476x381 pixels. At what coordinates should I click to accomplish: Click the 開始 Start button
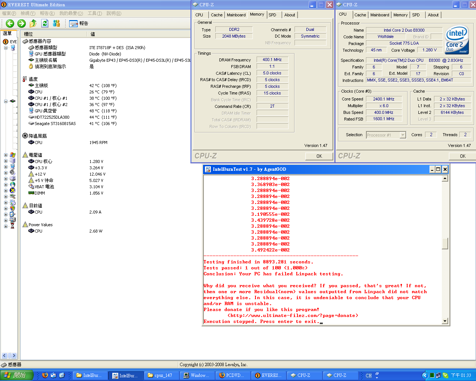(x=17, y=375)
